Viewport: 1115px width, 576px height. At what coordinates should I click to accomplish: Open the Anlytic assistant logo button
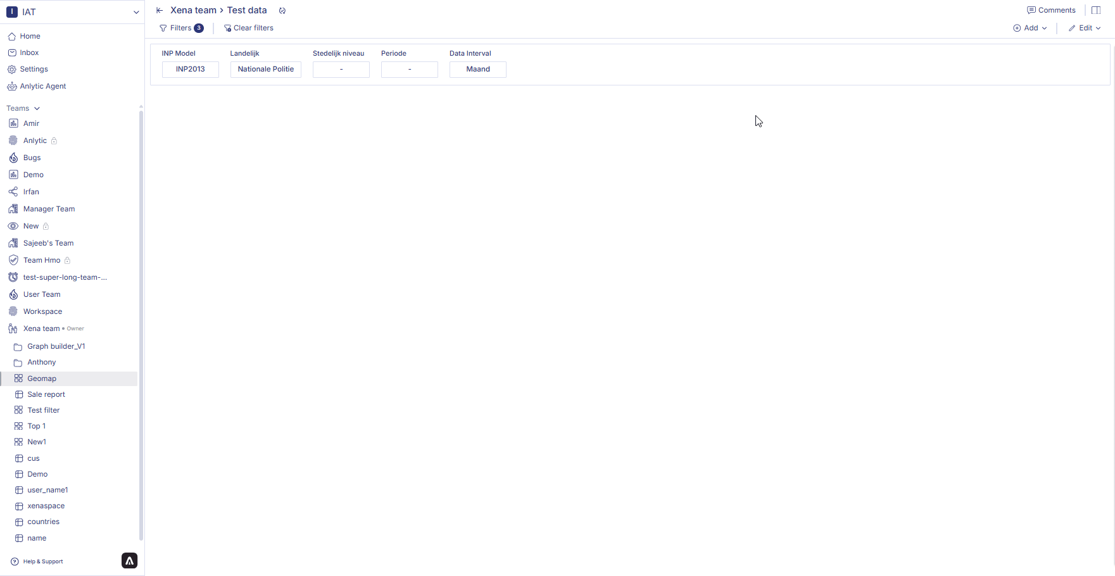(129, 561)
